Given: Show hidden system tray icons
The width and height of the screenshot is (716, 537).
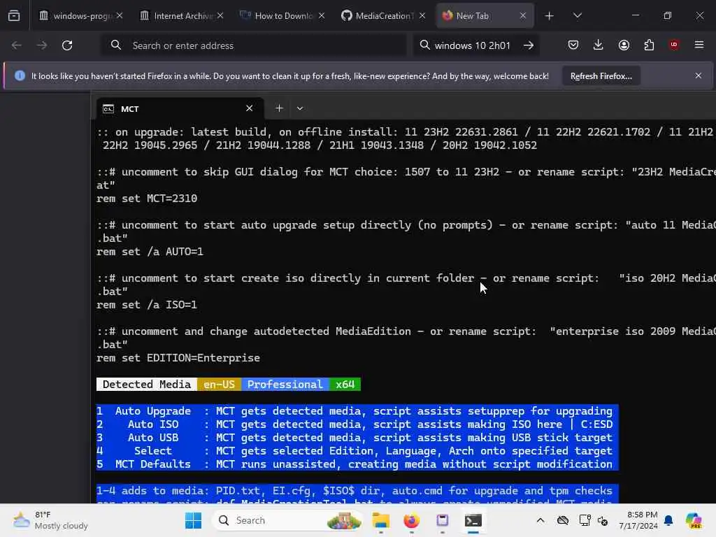Looking at the screenshot, I should click(540, 520).
